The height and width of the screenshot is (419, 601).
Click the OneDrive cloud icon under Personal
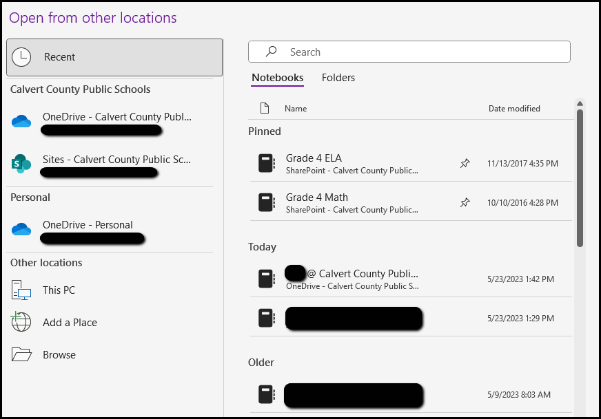[21, 229]
